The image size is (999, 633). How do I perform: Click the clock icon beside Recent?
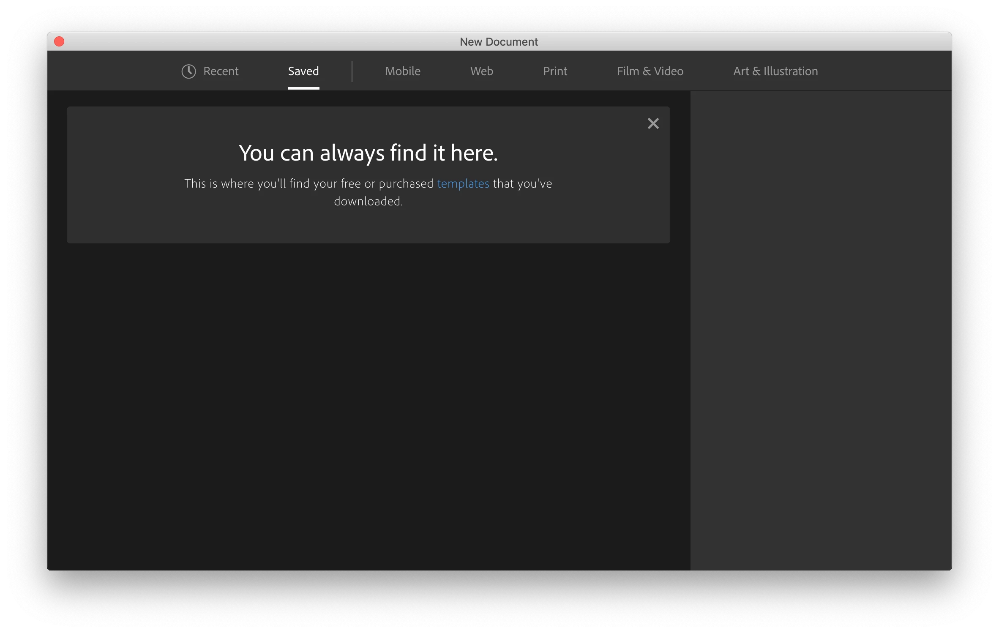188,71
